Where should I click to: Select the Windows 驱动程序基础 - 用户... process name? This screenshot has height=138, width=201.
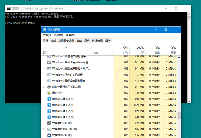[x=71, y=68]
